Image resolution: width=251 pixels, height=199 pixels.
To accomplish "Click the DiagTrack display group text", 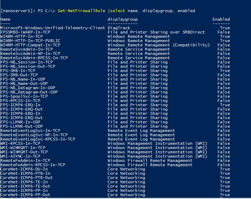I will click(x=119, y=28).
